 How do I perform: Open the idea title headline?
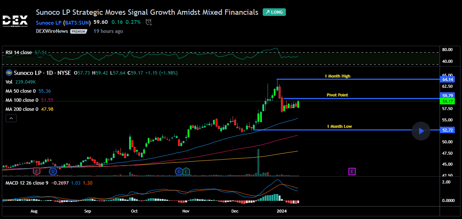(147, 12)
